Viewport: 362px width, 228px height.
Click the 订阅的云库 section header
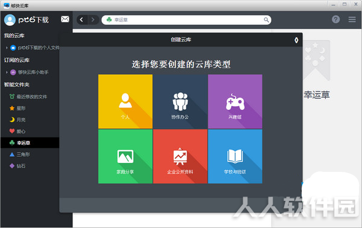[x=17, y=60]
